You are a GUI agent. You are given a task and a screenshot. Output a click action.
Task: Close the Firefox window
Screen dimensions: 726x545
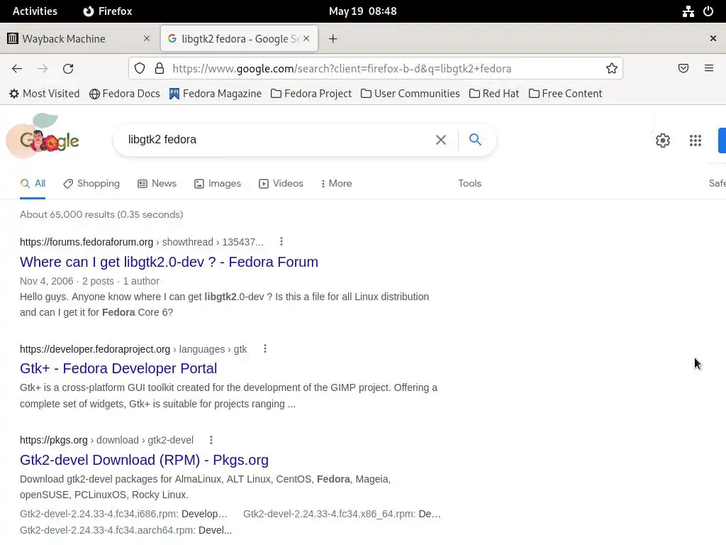click(x=713, y=38)
